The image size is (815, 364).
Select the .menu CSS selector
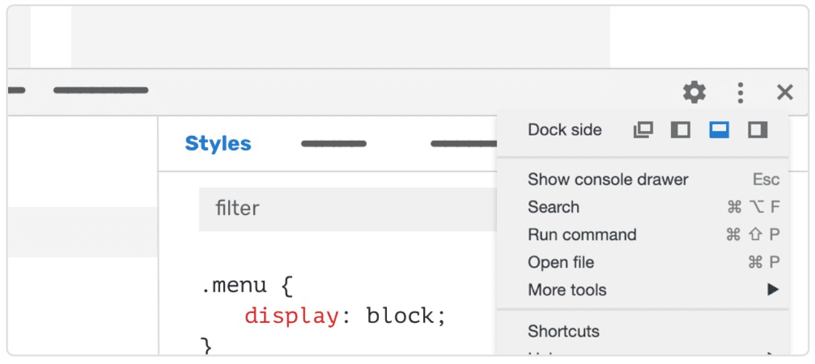pos(234,286)
